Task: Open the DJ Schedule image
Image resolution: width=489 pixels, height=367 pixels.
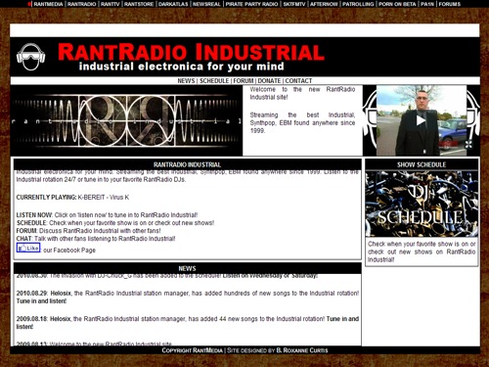Action: [422, 204]
